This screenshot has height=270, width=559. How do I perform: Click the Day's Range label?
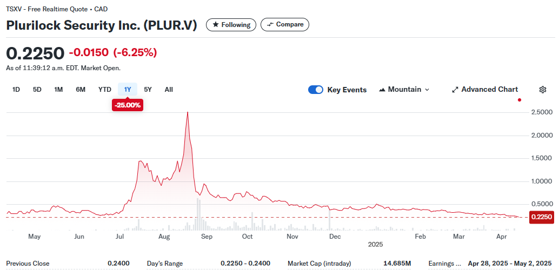coord(165,264)
